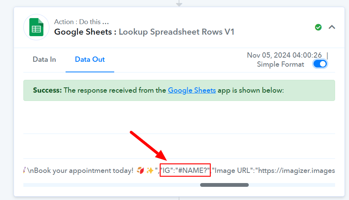Click the Lookup Spreadsheet Rows V1 title
This screenshot has width=349, height=200.
pos(176,32)
